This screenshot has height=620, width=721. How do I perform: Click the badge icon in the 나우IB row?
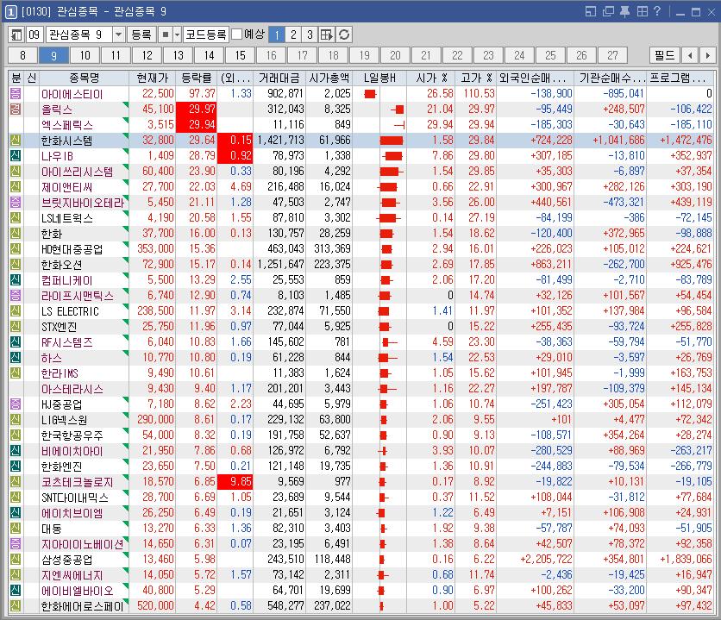click(x=16, y=156)
